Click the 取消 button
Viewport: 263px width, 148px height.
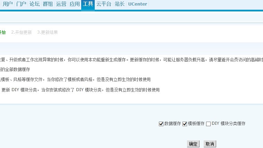(210, 144)
